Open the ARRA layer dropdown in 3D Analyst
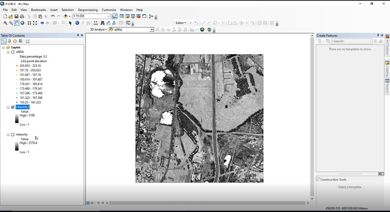Image resolution: width=390 pixels, height=212 pixels. 152,29
